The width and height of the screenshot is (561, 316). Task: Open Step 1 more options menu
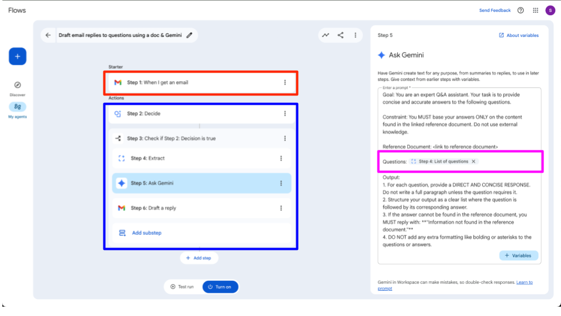(x=285, y=83)
